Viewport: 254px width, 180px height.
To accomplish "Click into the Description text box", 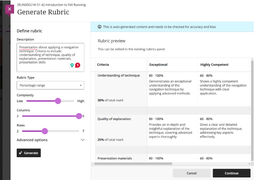I will [50, 58].
